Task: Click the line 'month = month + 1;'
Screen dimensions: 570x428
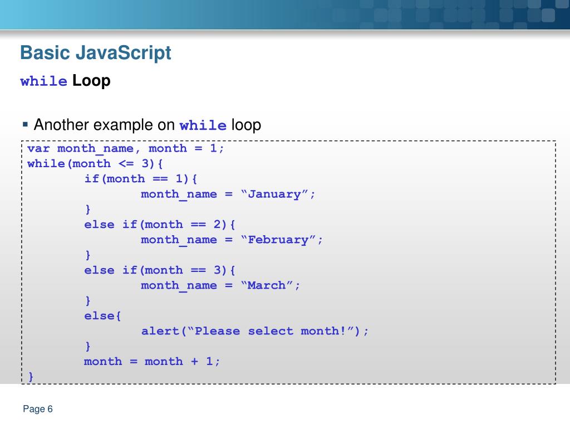Action: click(152, 361)
